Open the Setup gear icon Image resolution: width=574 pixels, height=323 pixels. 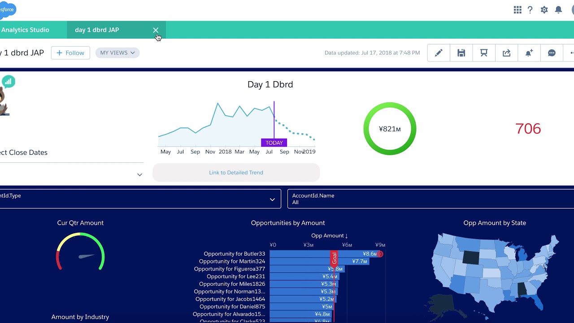point(544,10)
